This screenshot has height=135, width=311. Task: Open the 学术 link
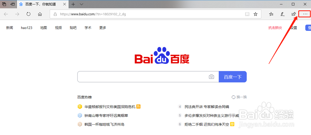88,28
